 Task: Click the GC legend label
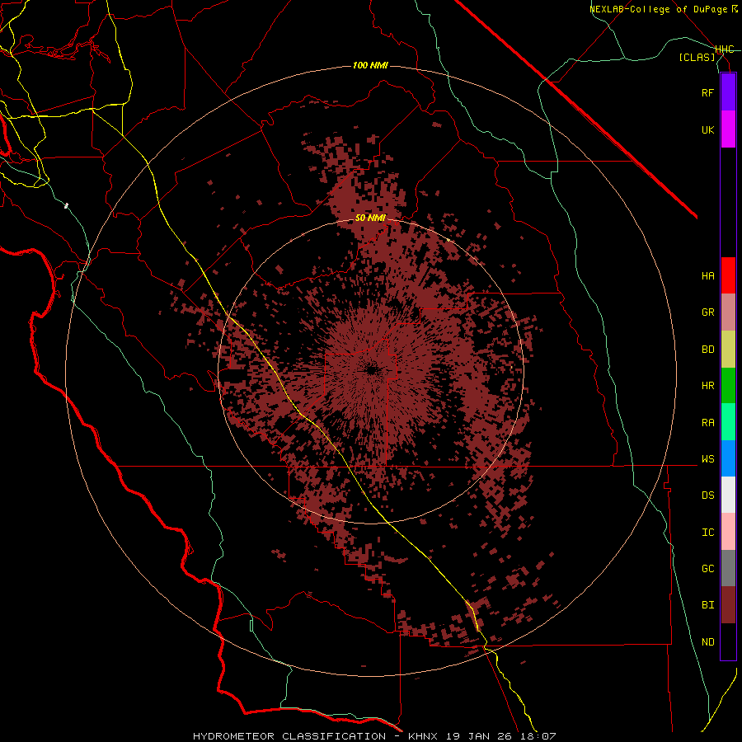pos(707,569)
